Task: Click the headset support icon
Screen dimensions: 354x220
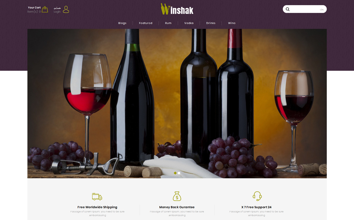Action: [257, 196]
